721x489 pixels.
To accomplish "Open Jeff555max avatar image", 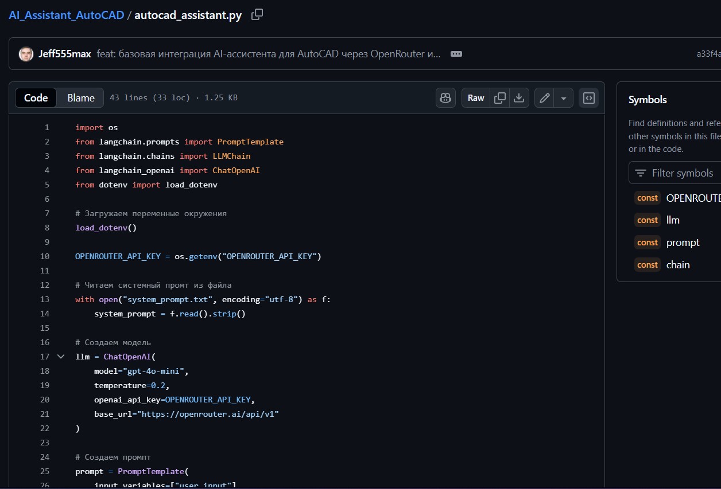I will 26,54.
